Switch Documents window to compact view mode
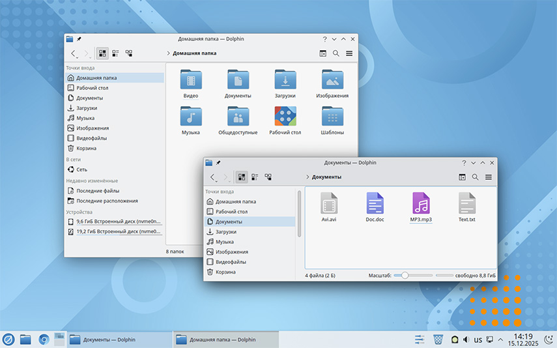The image size is (557, 348). 255,177
